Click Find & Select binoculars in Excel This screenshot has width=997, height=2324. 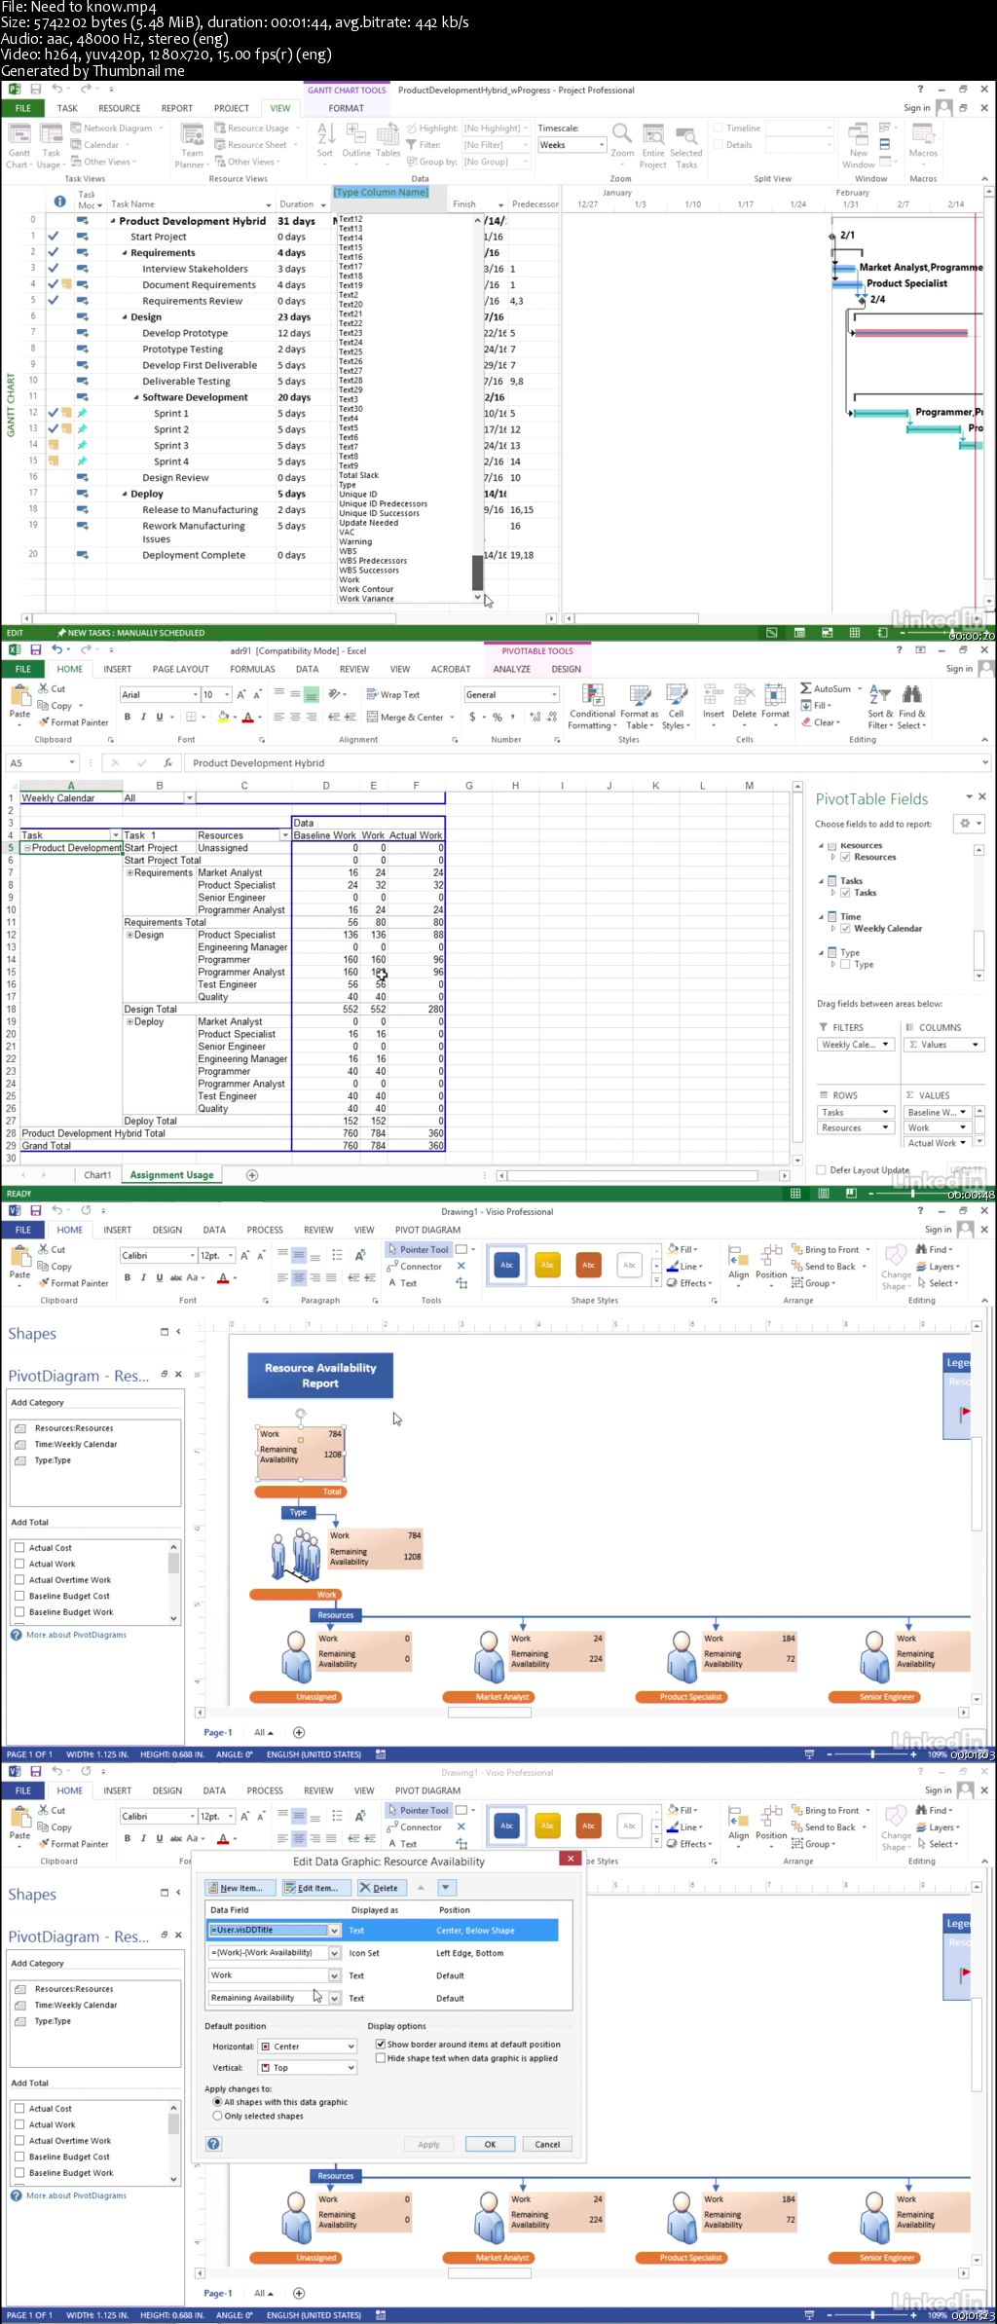pos(911,707)
